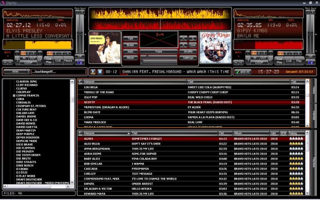Toggle the Auto mode button
The height and width of the screenshot is (200, 320).
[130, 51]
